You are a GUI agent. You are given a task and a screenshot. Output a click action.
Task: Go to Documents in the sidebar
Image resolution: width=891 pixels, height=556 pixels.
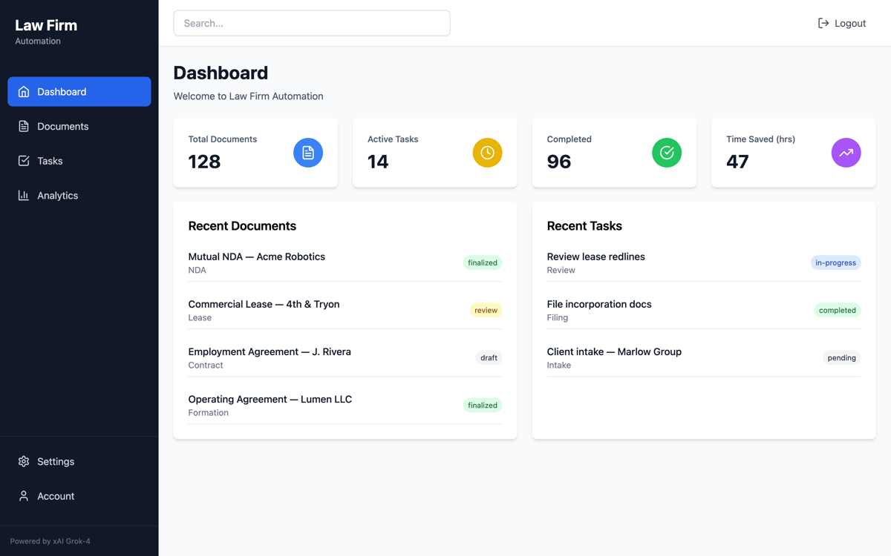79,126
